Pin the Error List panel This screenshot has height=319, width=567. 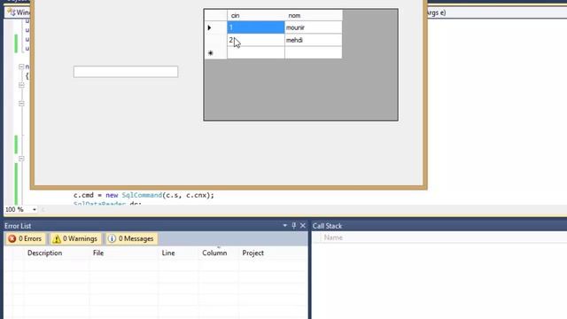[x=293, y=226]
